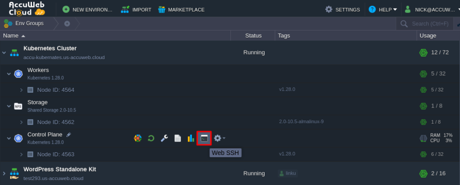Screen dimensions: 460x185
Task: Open Web SSH for Control Plane
Action: (x=204, y=138)
